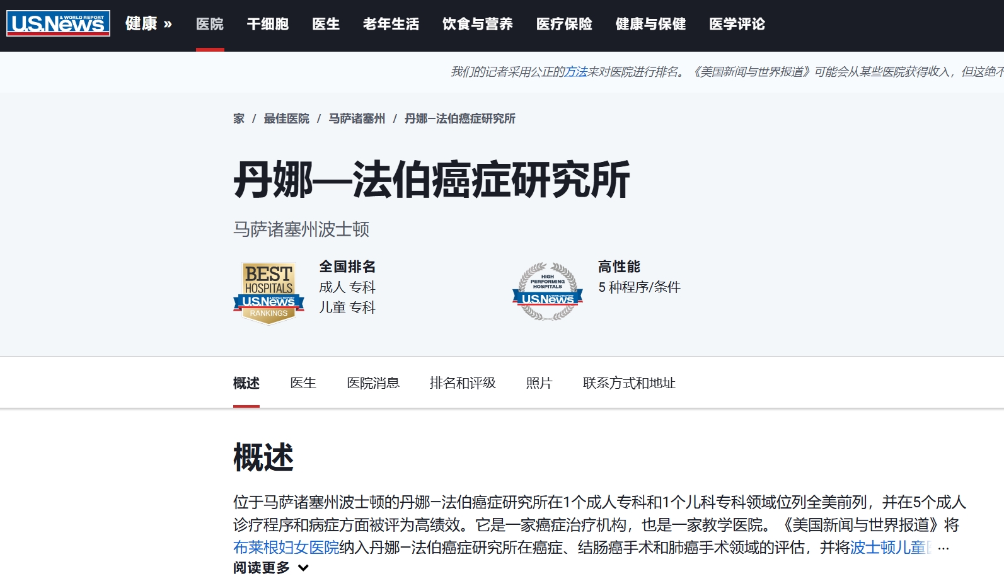The height and width of the screenshot is (581, 1004).
Task: Click the 马萨诸塞州 breadcrumb
Action: 357,118
